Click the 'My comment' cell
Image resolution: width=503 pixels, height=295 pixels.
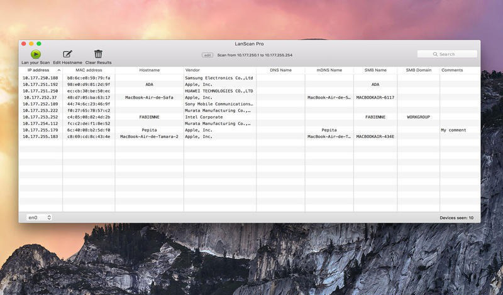(x=453, y=130)
